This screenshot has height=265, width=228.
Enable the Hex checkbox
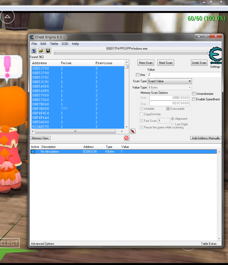point(138,75)
